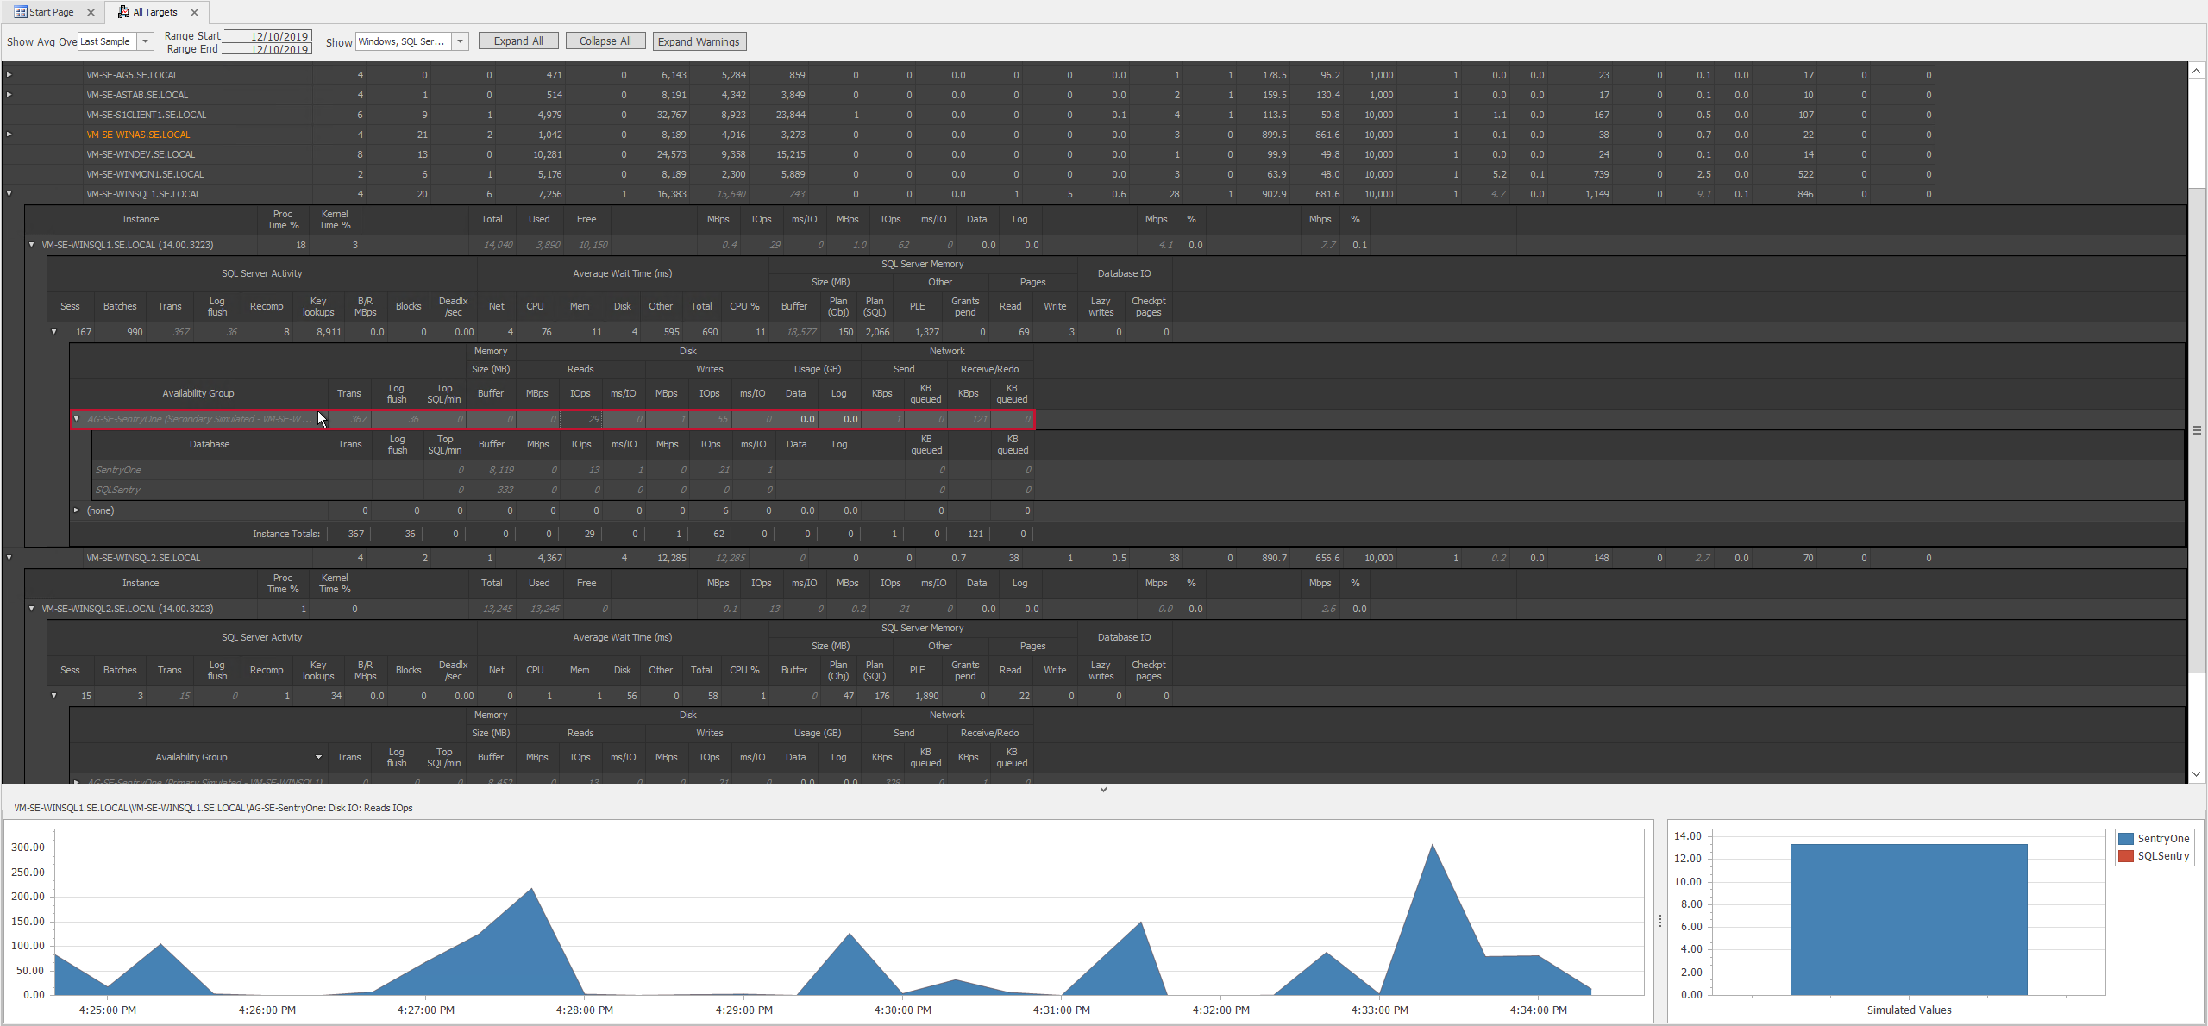Click the scrollbar up arrow on right edge

pyautogui.click(x=2196, y=71)
